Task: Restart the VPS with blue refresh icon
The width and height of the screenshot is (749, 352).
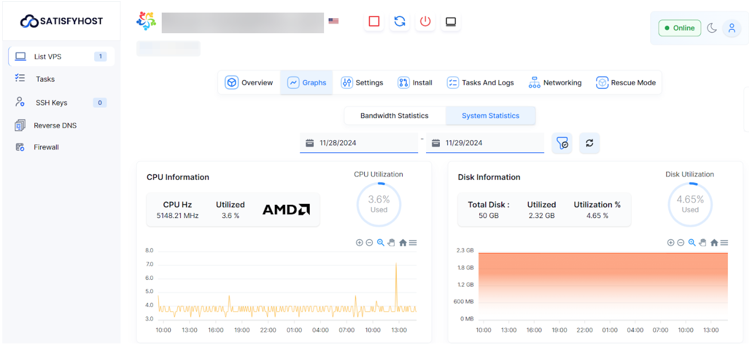Action: [400, 21]
